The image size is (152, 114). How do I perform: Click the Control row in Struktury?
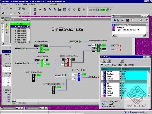pos(124,93)
